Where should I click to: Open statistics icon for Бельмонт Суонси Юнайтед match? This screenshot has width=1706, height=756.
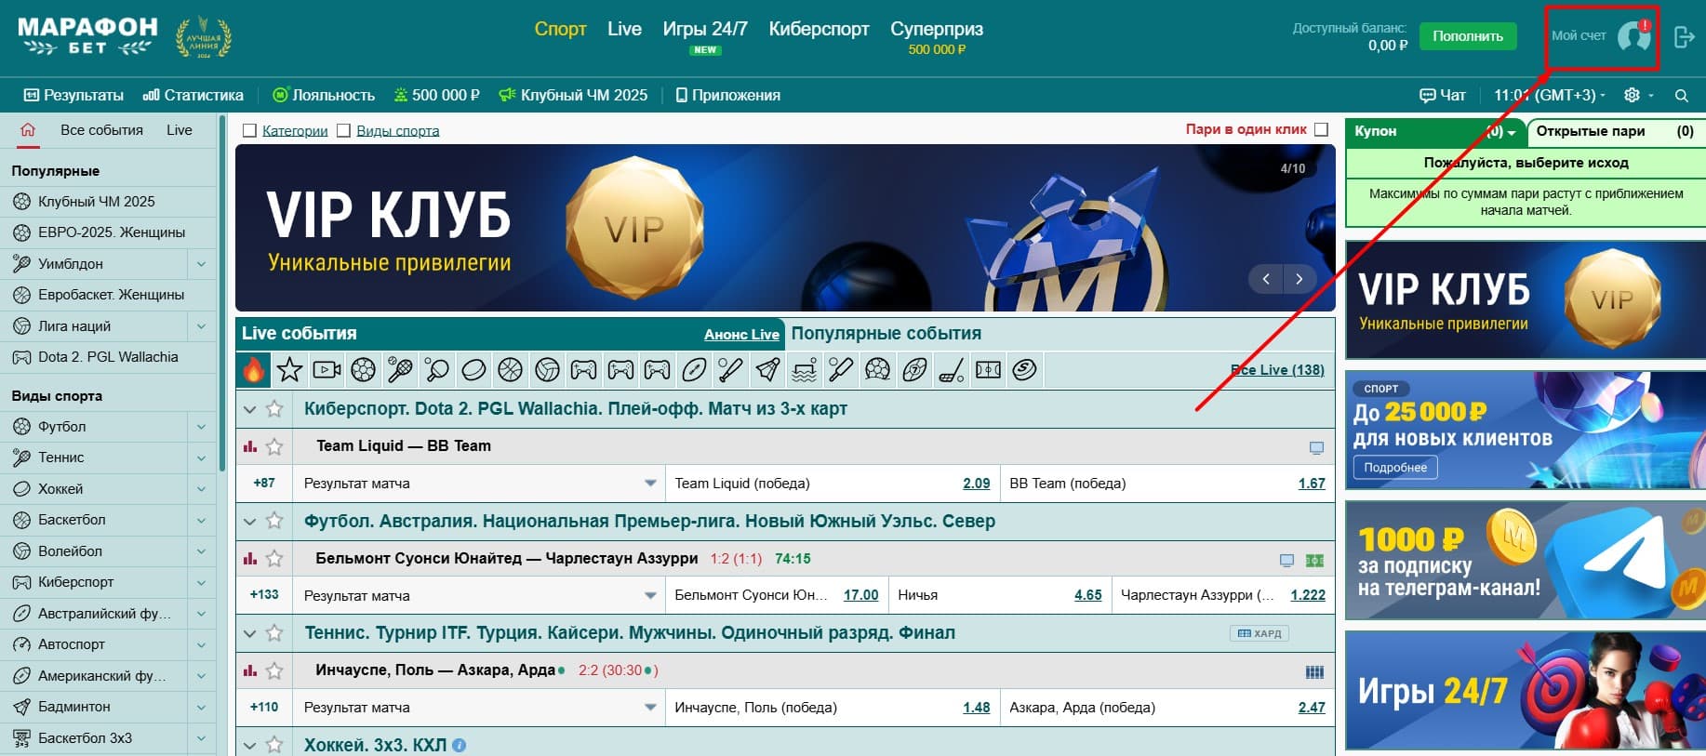coord(249,559)
